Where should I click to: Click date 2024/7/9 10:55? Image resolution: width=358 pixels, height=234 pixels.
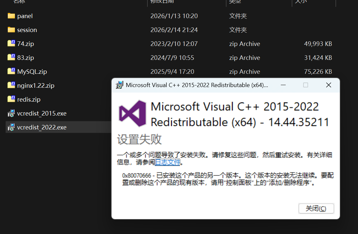pos(172,58)
